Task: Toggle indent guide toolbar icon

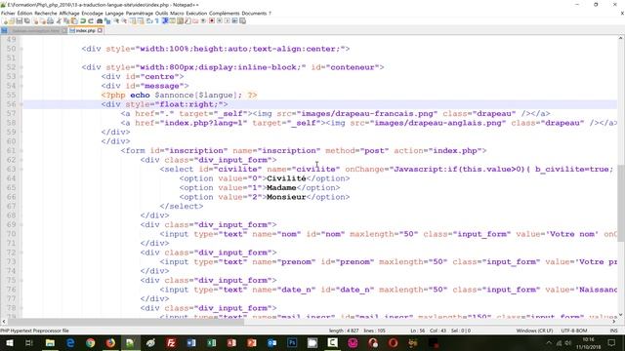Action: coord(164,21)
